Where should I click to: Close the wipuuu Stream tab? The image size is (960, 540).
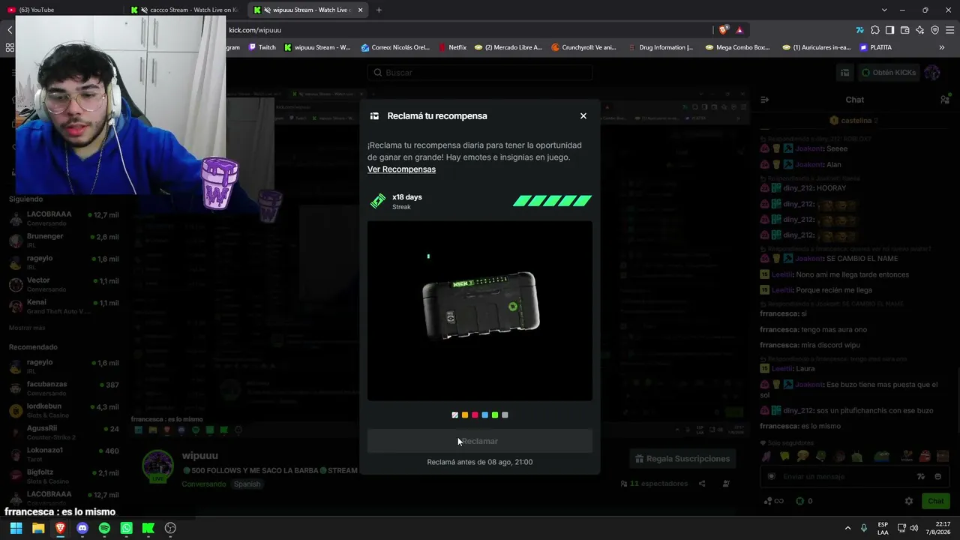(x=360, y=10)
